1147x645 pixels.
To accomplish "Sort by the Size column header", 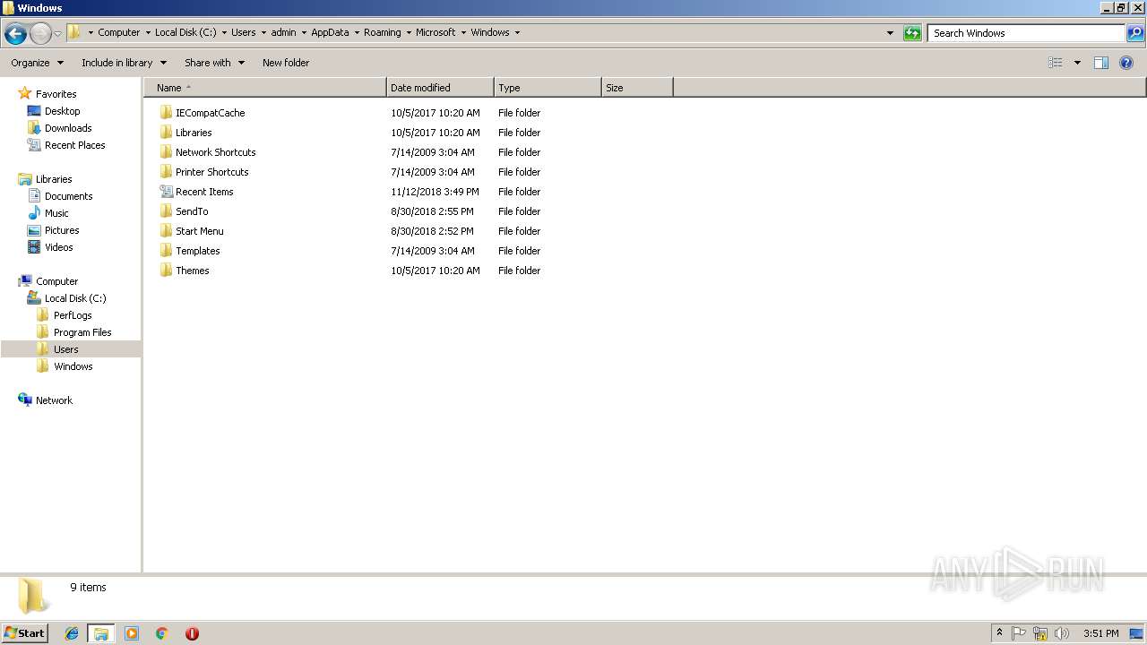I will (x=637, y=88).
